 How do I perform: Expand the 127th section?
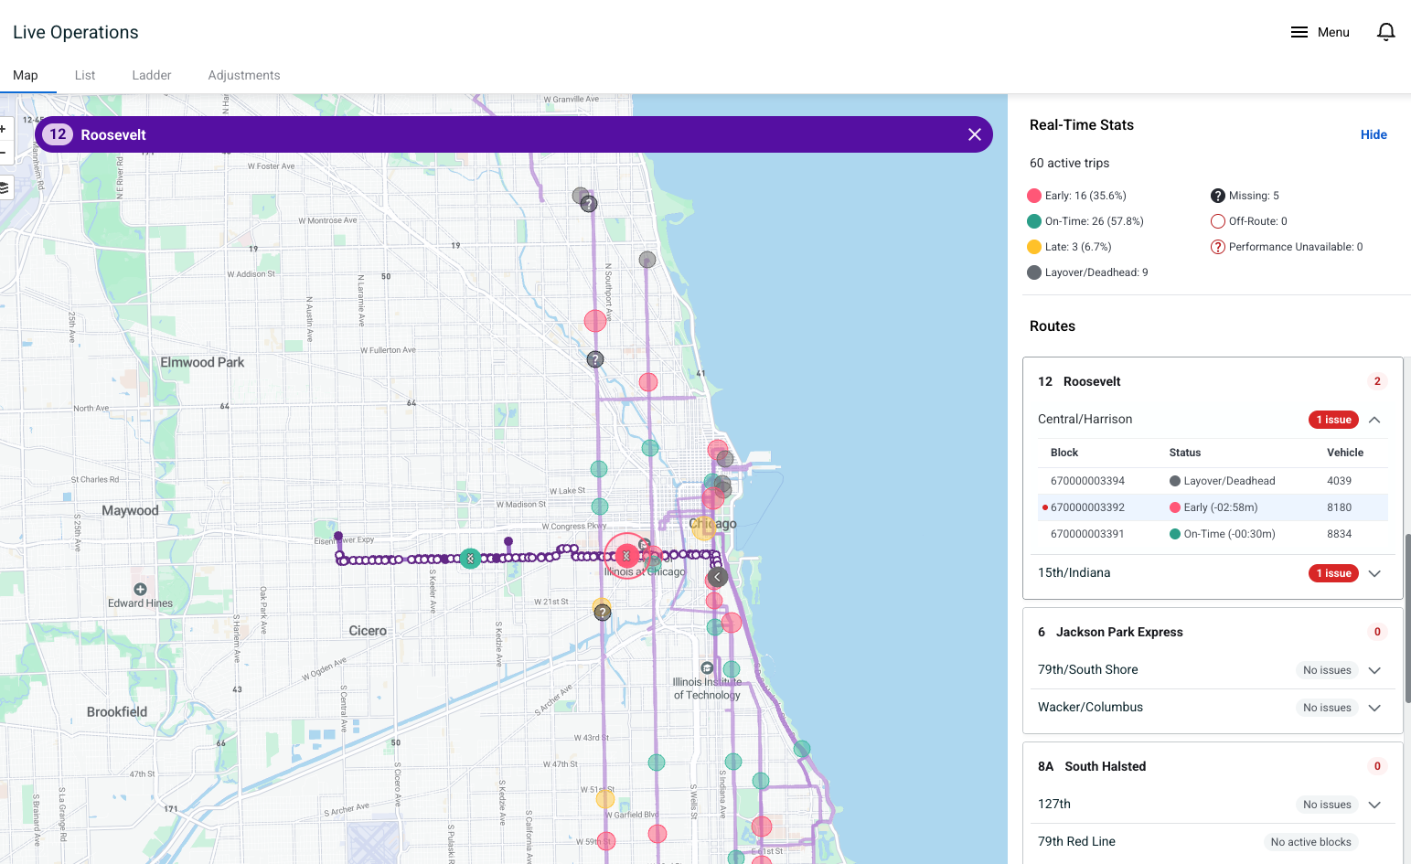click(1374, 805)
